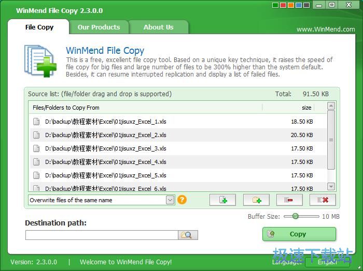
Task: Open the orange question mark help icon
Action: (182, 200)
